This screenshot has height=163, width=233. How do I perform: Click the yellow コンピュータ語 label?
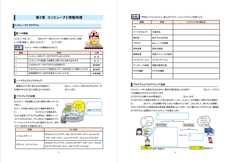196,148
